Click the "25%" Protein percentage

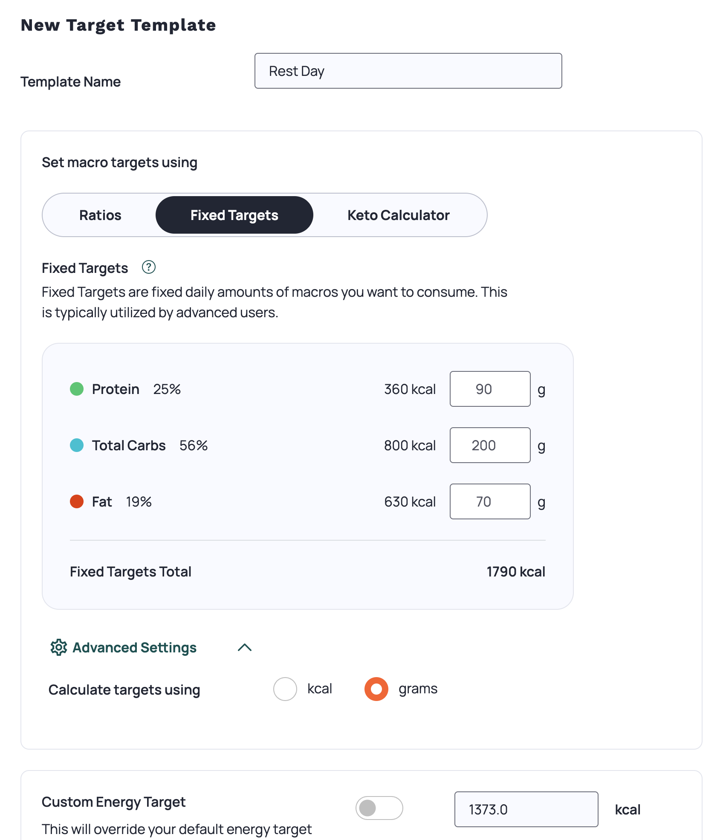(x=167, y=389)
